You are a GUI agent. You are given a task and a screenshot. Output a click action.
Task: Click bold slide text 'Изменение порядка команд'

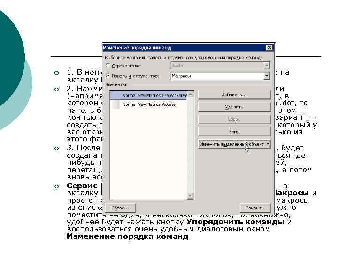coord(127,237)
